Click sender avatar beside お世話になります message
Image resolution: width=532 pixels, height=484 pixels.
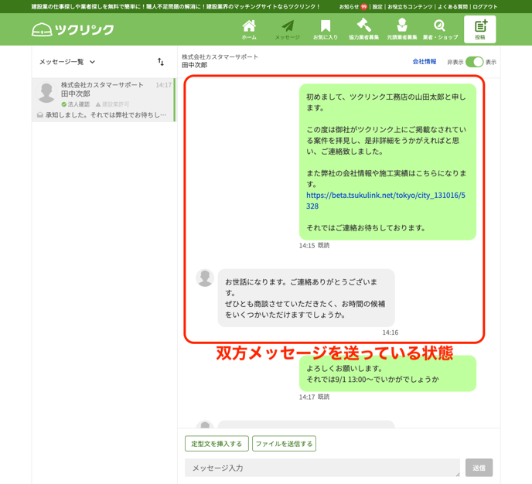(205, 278)
